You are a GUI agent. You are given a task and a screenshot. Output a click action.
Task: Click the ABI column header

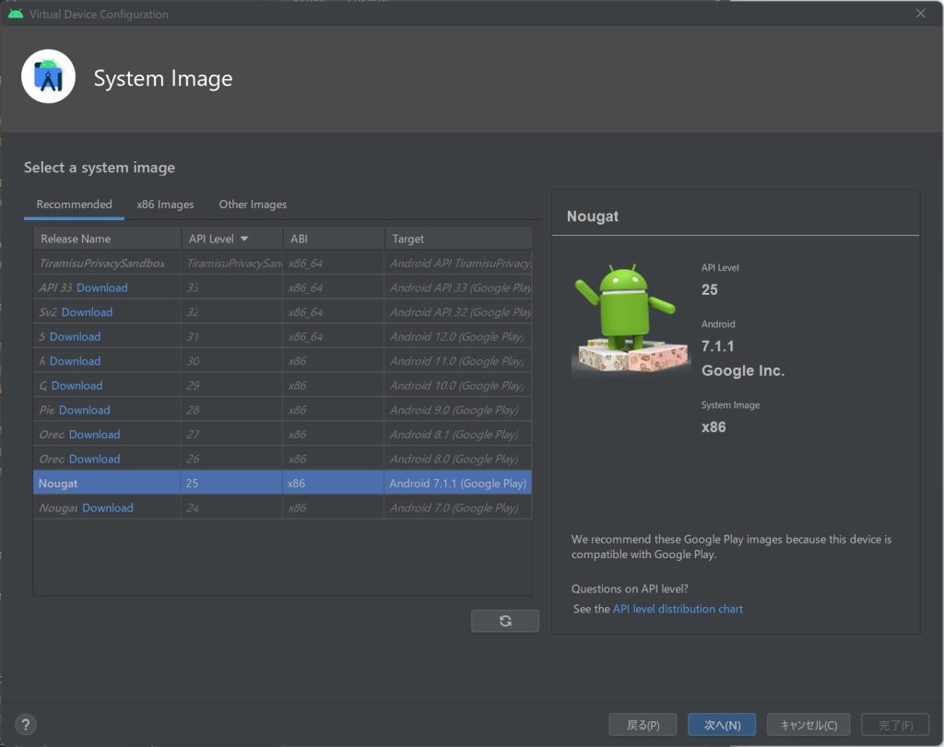coord(334,239)
